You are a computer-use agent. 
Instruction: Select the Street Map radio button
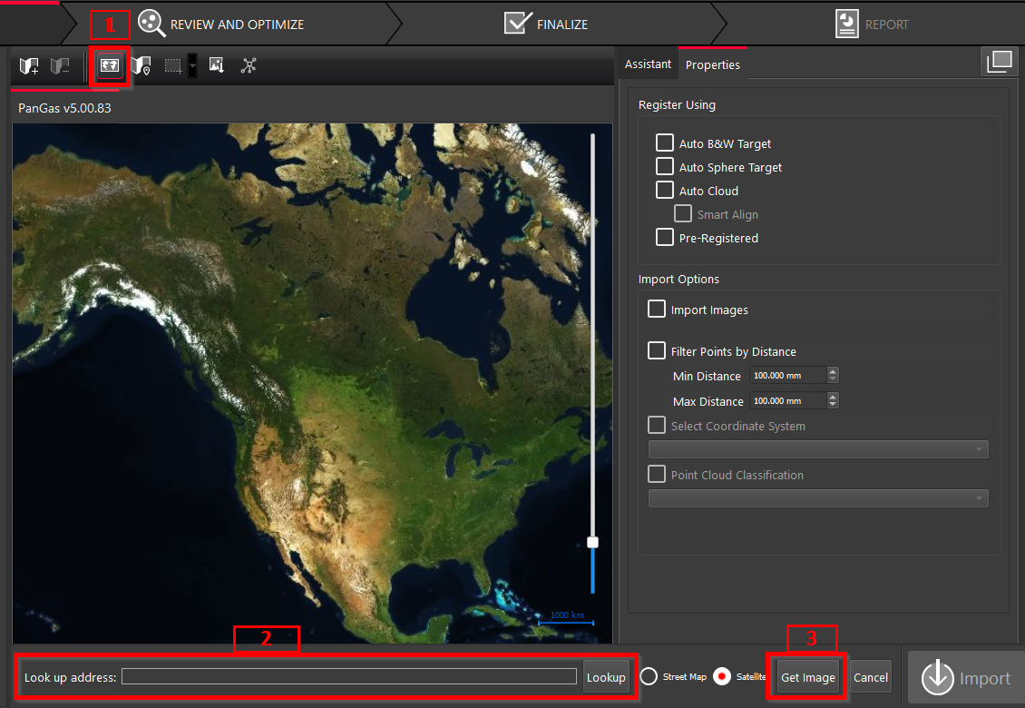pos(649,677)
